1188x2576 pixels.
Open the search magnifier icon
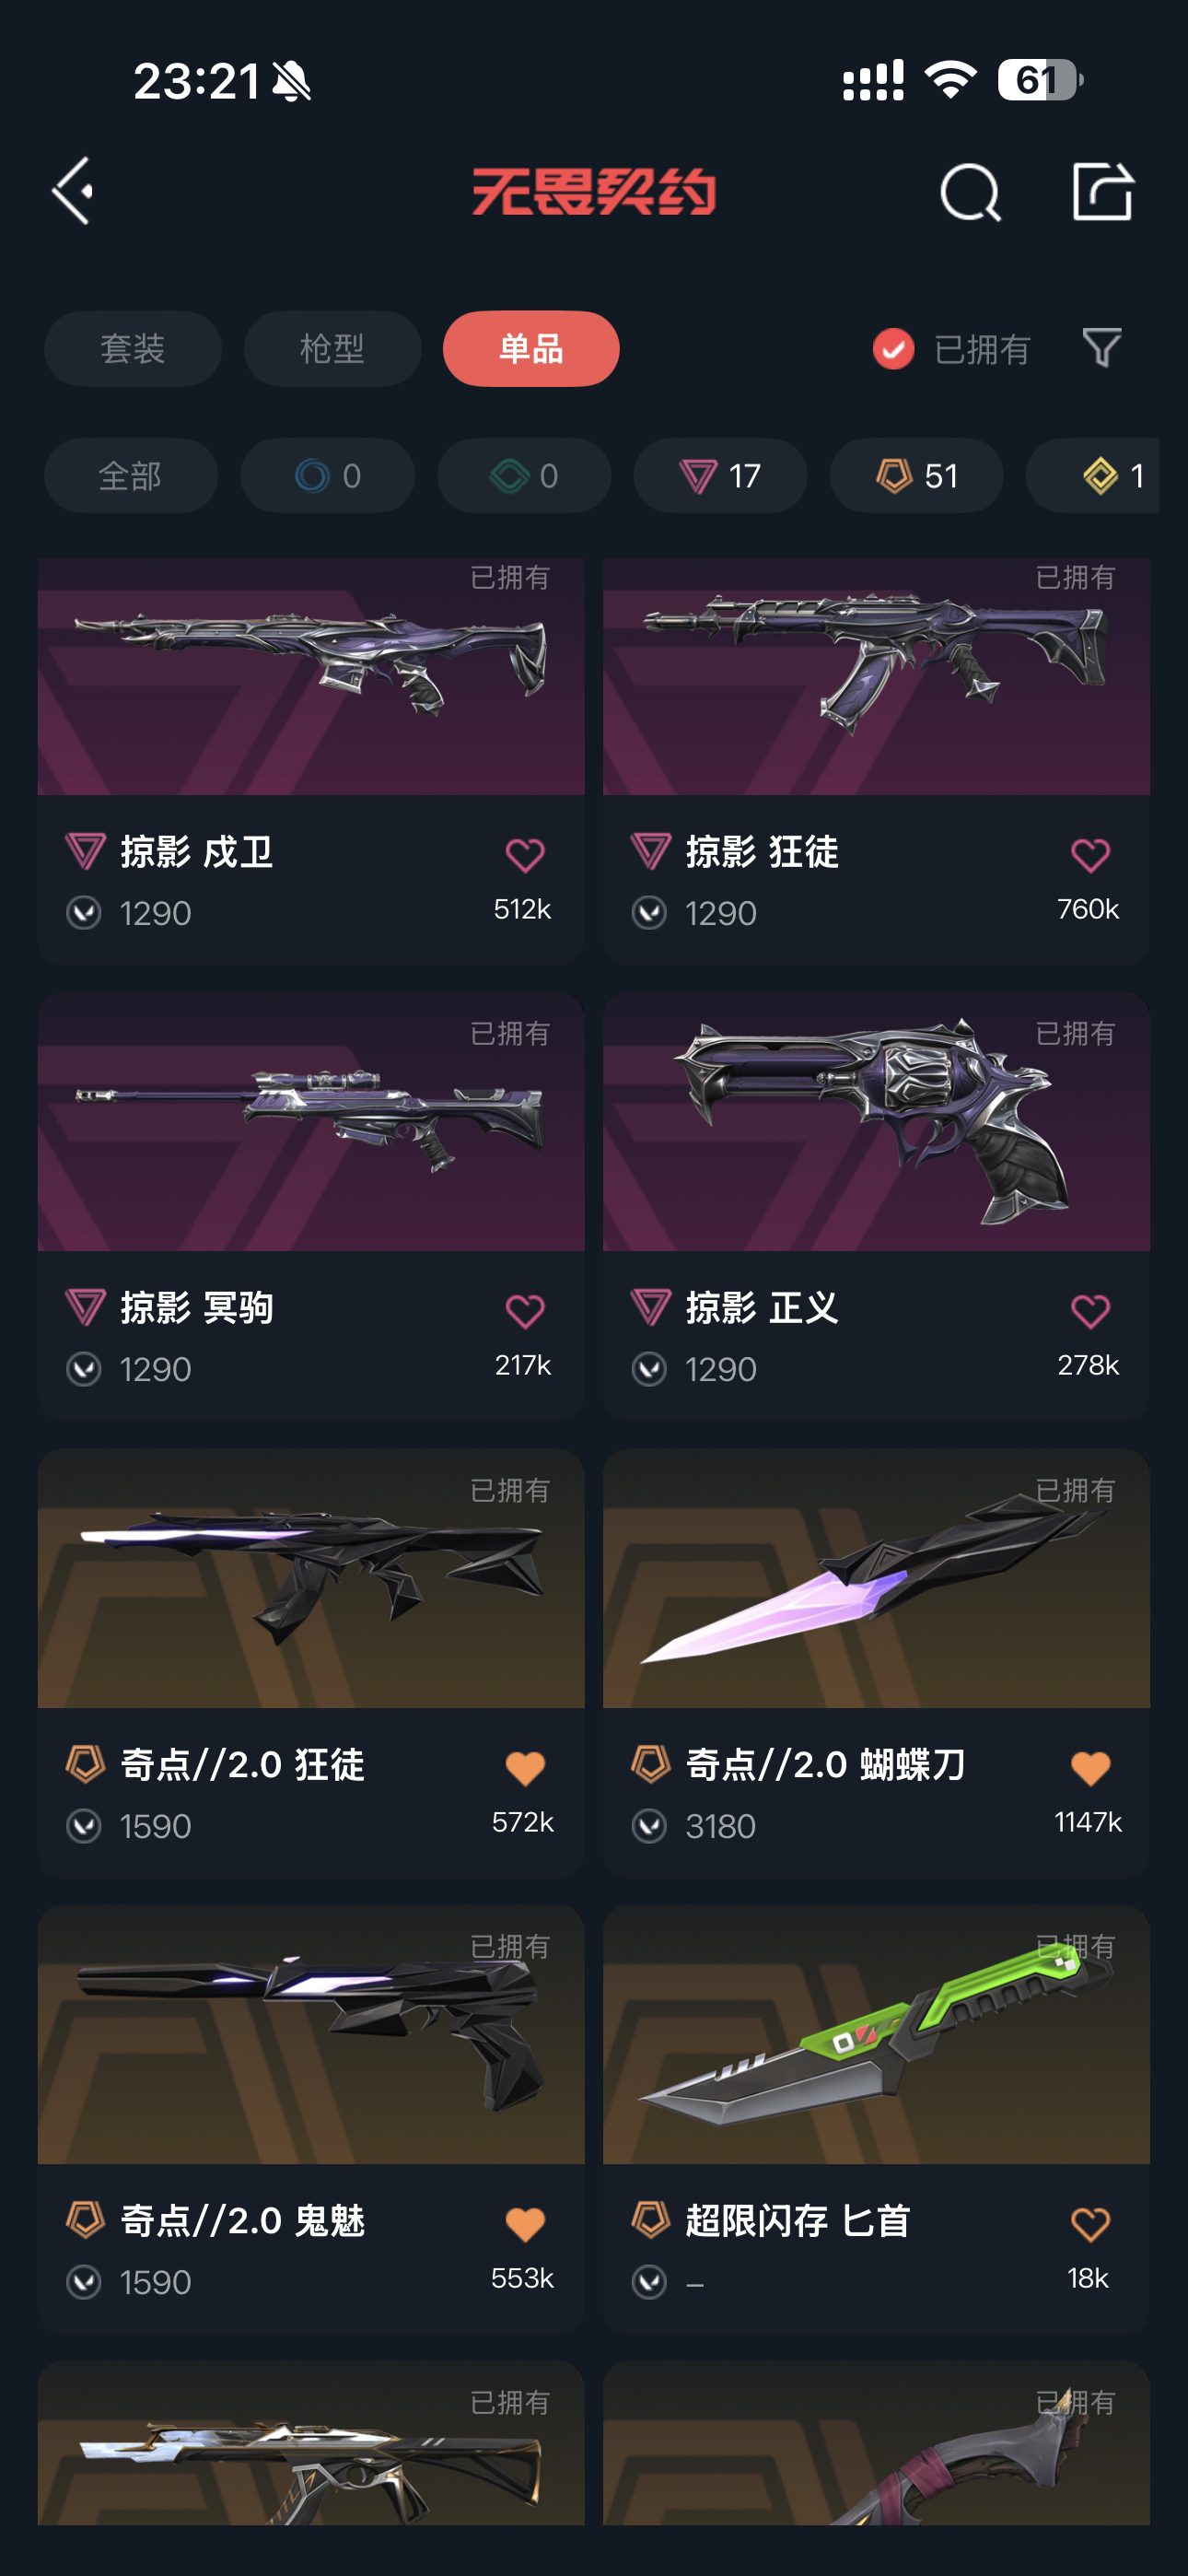click(970, 192)
